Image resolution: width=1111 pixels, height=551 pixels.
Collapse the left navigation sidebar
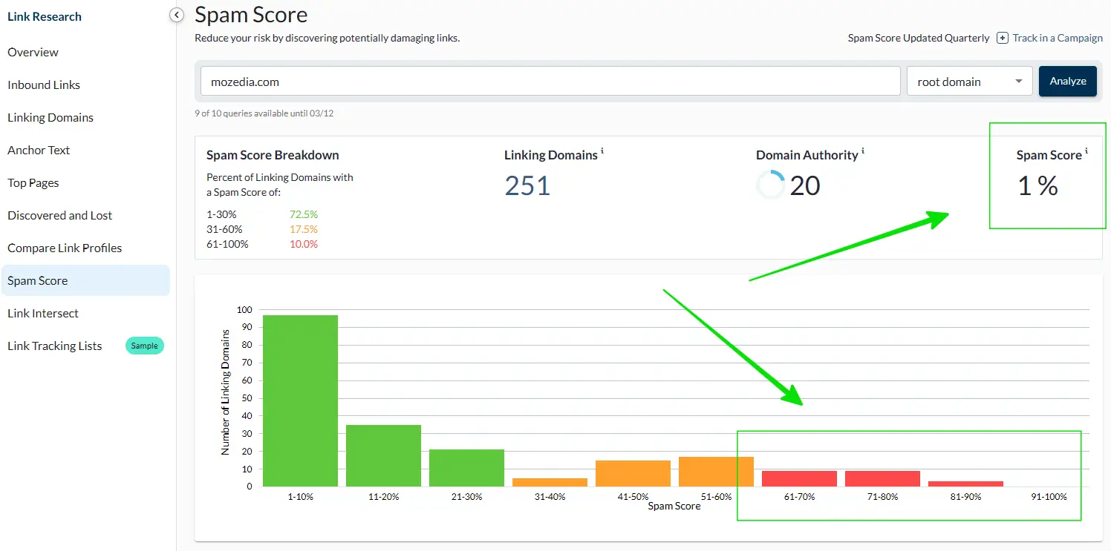[176, 15]
